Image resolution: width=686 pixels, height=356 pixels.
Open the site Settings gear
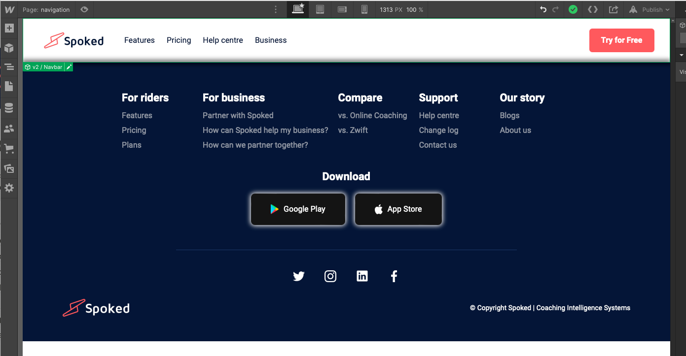click(x=9, y=188)
